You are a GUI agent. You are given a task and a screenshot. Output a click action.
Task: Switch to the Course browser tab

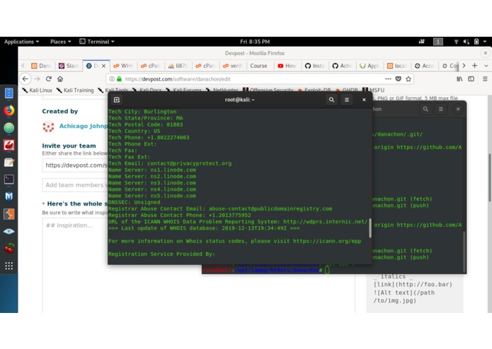tap(258, 66)
